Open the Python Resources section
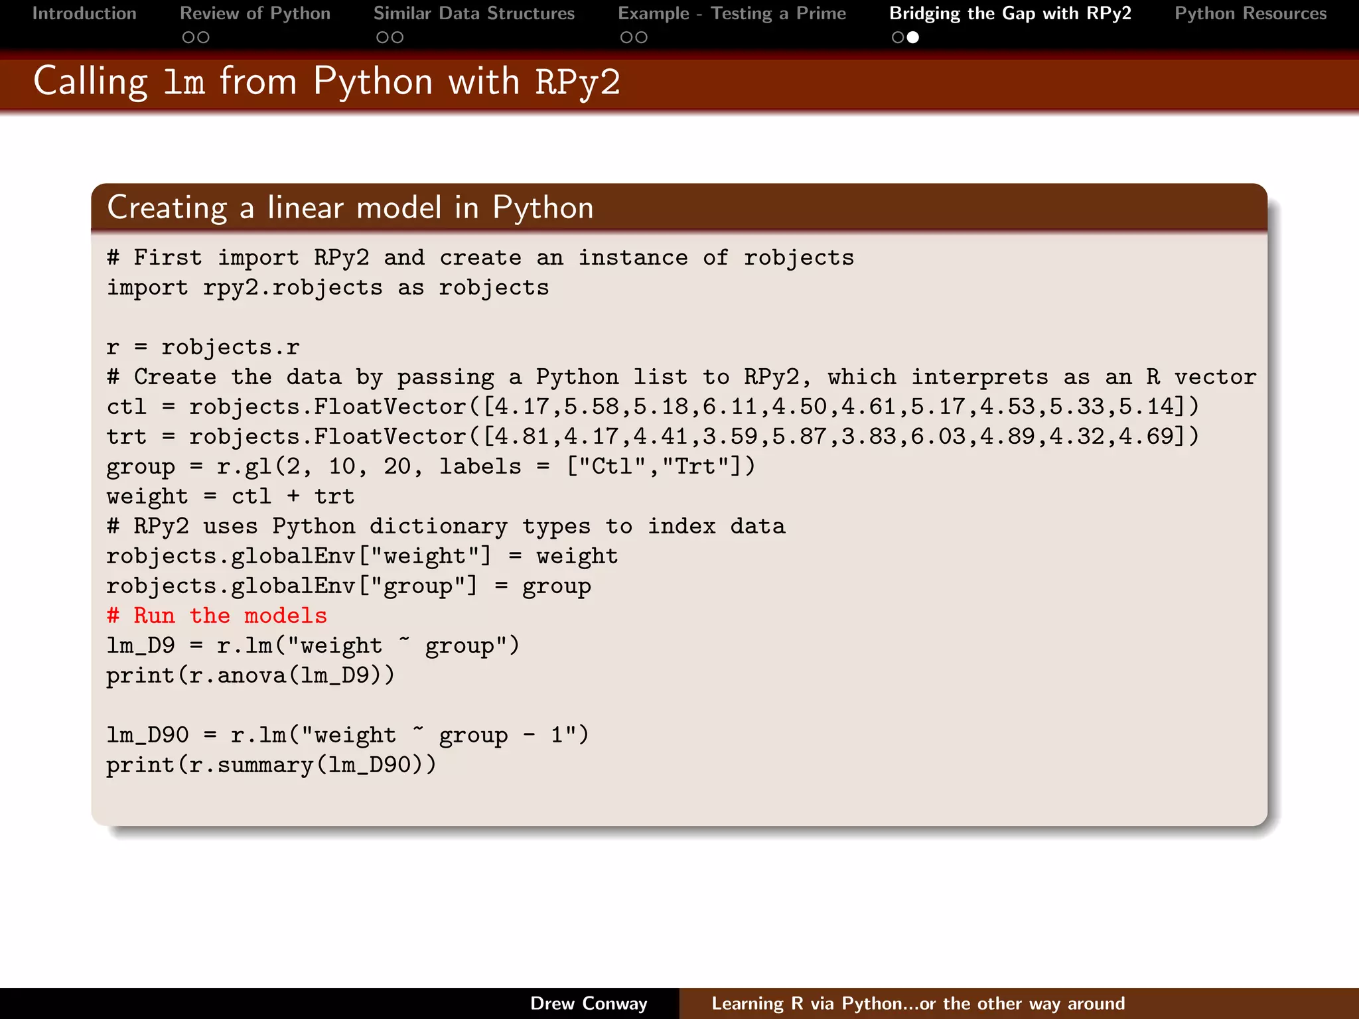 [x=1250, y=13]
